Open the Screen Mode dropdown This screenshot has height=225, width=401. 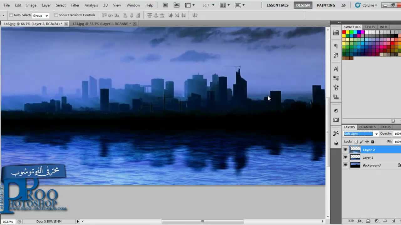[x=240, y=5]
